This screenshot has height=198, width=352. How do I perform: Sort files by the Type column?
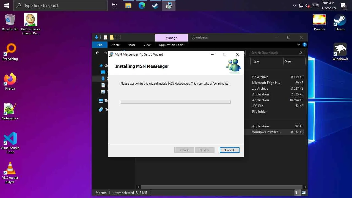tap(267, 61)
